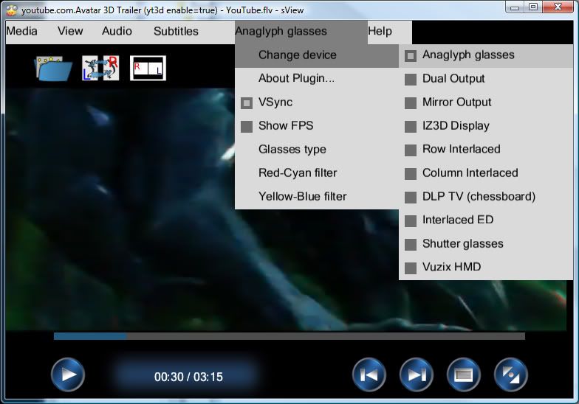The width and height of the screenshot is (579, 404).
Task: Close the sView window
Action: pos(558,7)
